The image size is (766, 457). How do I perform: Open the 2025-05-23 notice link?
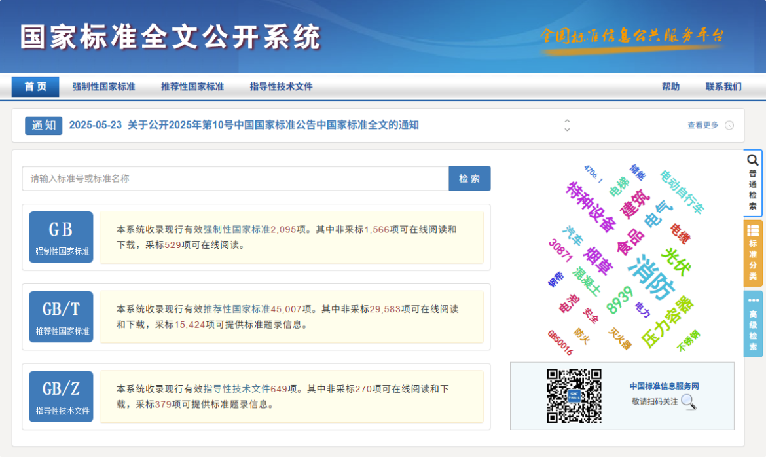pos(244,126)
